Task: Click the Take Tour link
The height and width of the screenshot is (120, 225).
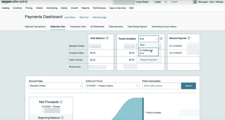Action: click(x=84, y=17)
